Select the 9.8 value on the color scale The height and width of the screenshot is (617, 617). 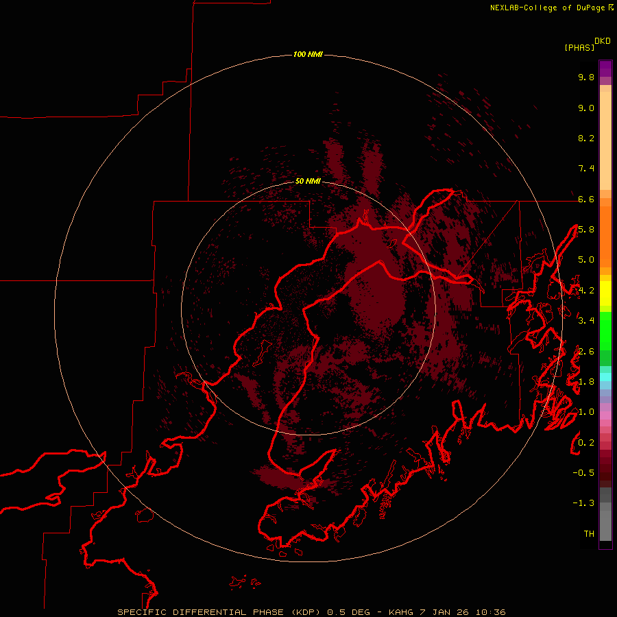coord(586,77)
